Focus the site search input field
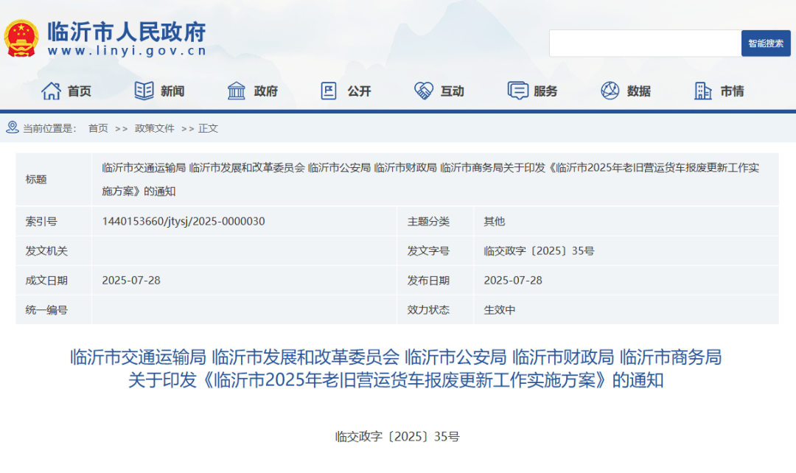This screenshot has height=473, width=796. click(x=645, y=43)
